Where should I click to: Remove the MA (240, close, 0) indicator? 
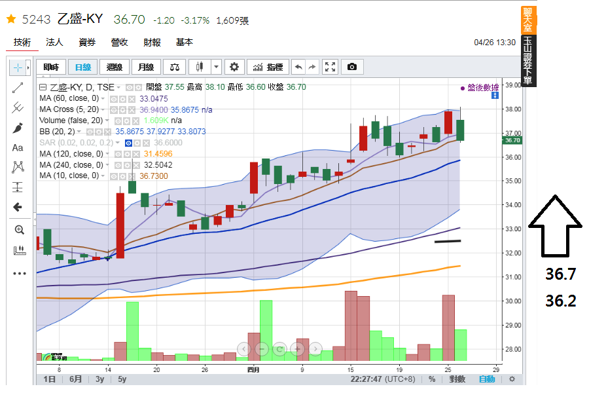point(136,165)
